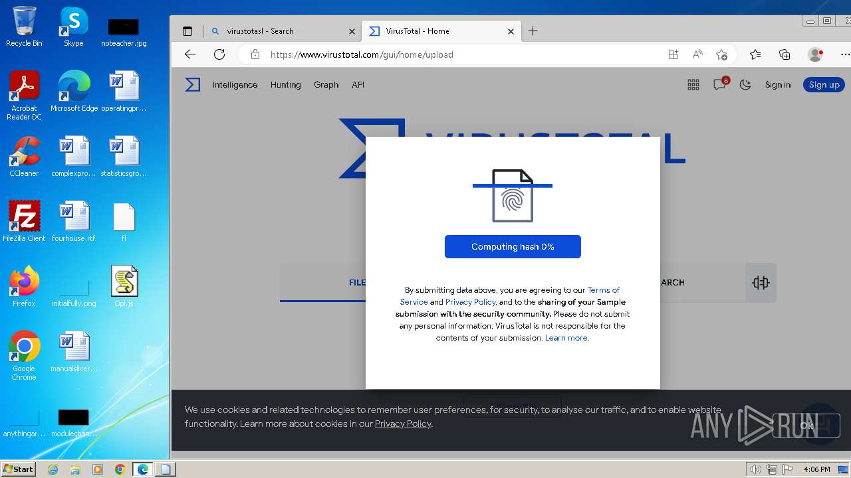The width and height of the screenshot is (851, 478).
Task: Click the browser back arrow
Action: pos(190,54)
